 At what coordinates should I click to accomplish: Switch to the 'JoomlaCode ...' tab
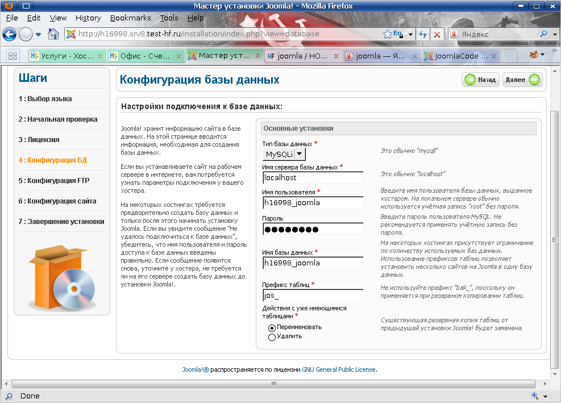(x=461, y=56)
